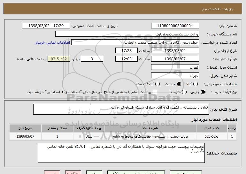
Task: Click the remaining days field showing 3
Action: pyautogui.click(x=92, y=59)
